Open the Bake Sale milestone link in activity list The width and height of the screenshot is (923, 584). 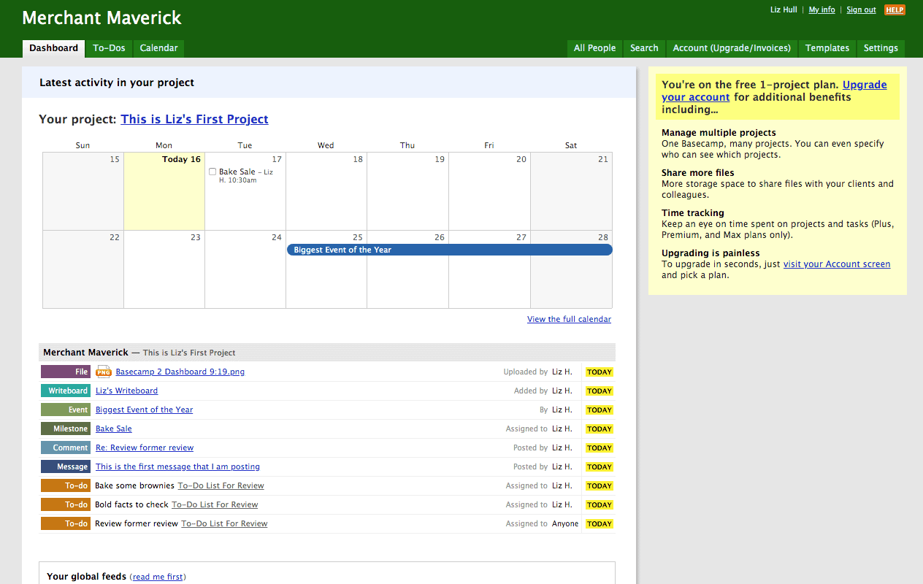pyautogui.click(x=113, y=429)
